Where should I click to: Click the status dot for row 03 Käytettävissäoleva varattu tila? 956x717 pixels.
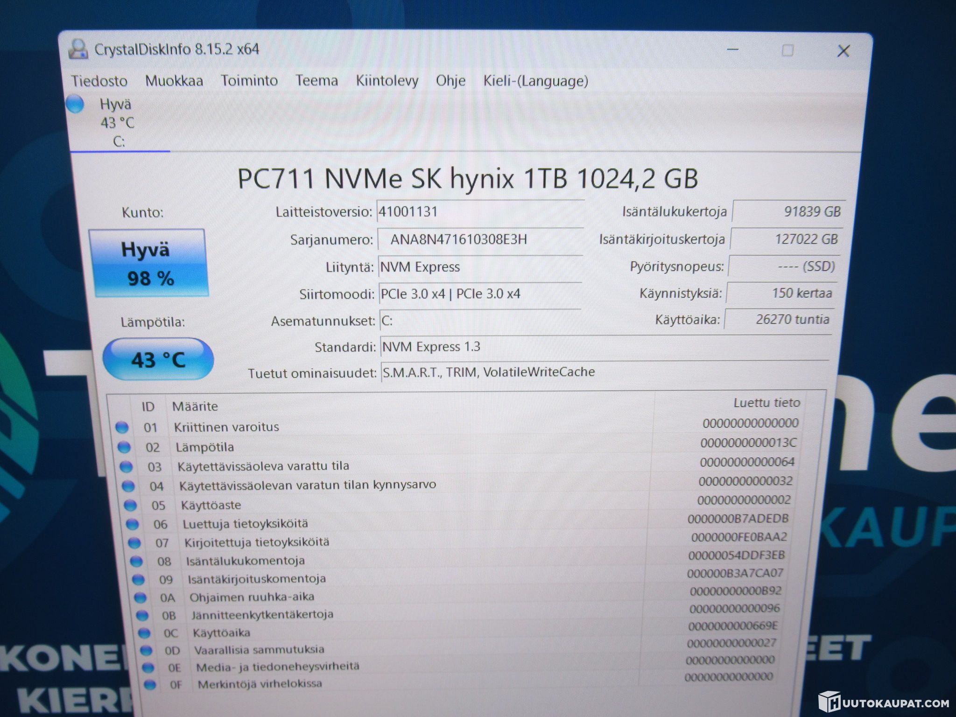point(126,466)
